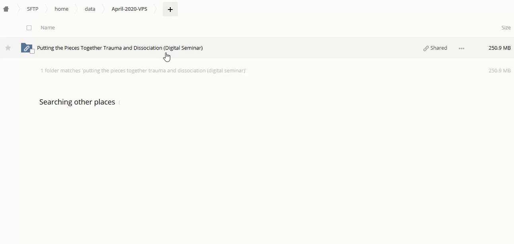
Task: Sort files by Name column
Action: 48,28
